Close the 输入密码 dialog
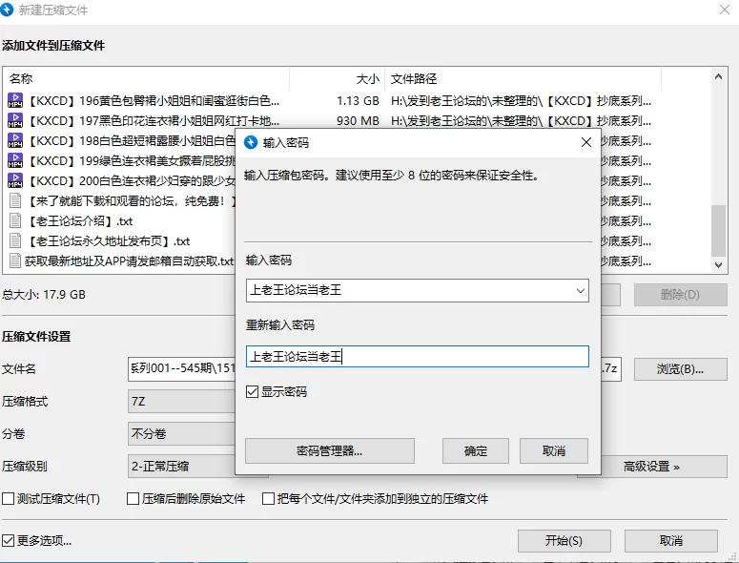This screenshot has height=563, width=739. coord(585,142)
